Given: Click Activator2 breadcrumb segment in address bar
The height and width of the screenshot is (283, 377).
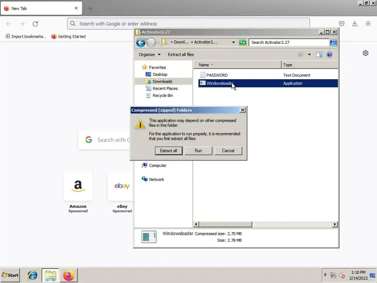Looking at the screenshot, I should (x=205, y=42).
